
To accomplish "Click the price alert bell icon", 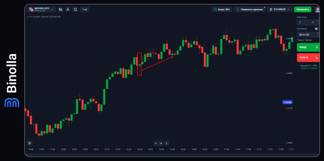I will (75, 10).
